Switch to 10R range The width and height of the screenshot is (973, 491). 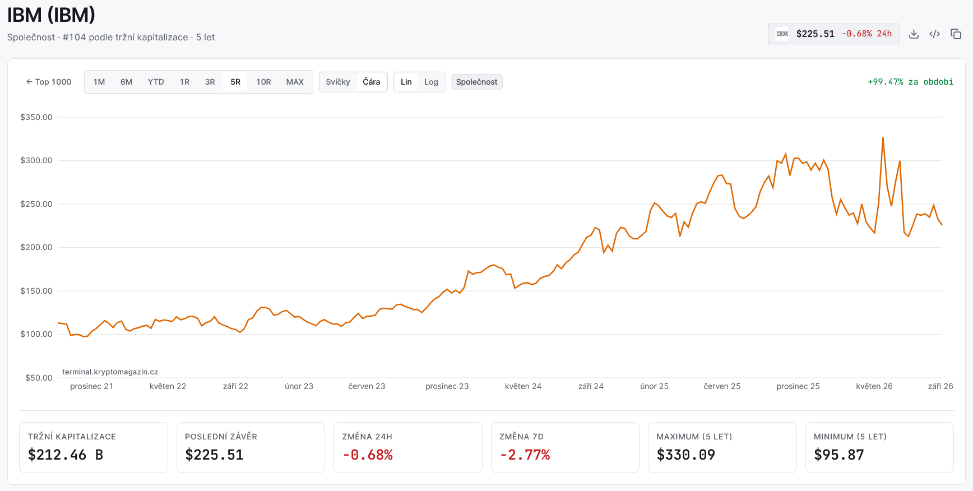tap(263, 82)
